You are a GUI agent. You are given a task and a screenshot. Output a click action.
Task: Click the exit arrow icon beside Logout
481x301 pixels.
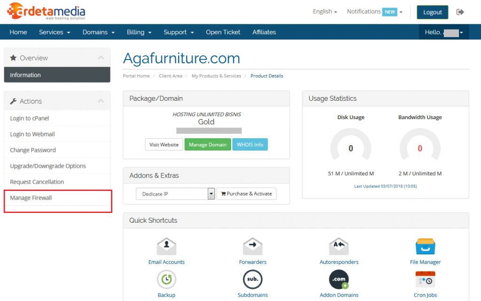pyautogui.click(x=460, y=12)
